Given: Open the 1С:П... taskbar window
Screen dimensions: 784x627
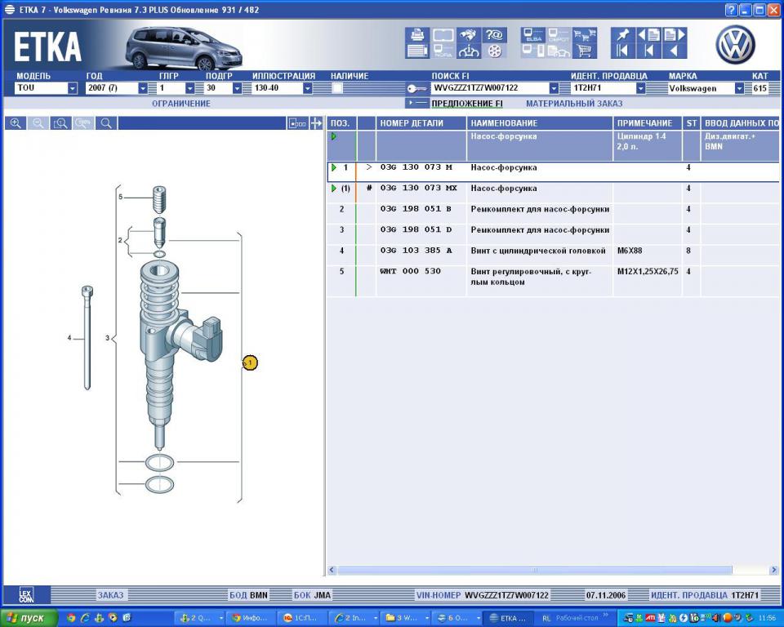Looking at the screenshot, I should click(x=302, y=618).
